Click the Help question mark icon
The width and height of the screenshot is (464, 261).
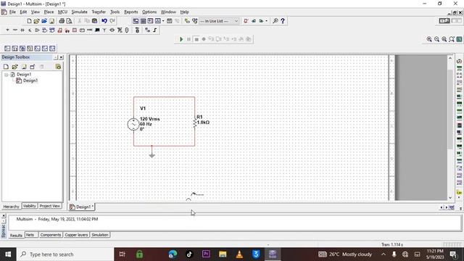click(x=283, y=21)
